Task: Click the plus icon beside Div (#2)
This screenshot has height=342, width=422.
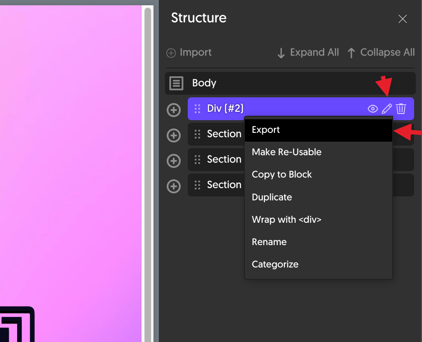Action: pos(174,110)
